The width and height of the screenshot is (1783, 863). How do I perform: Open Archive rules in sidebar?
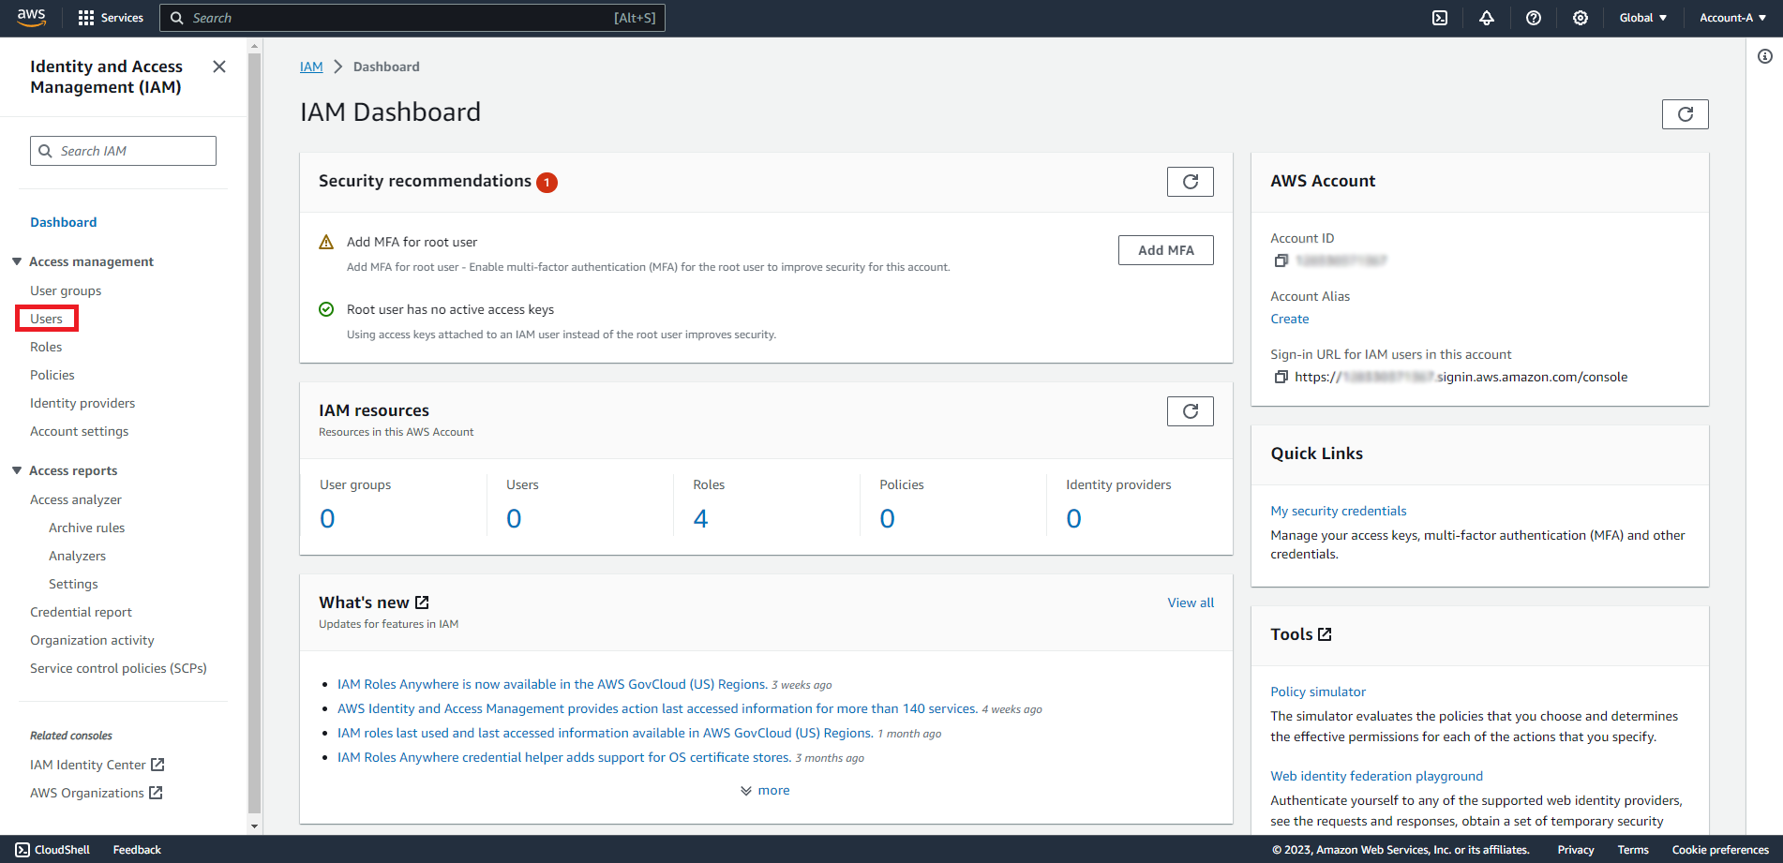[x=87, y=528]
